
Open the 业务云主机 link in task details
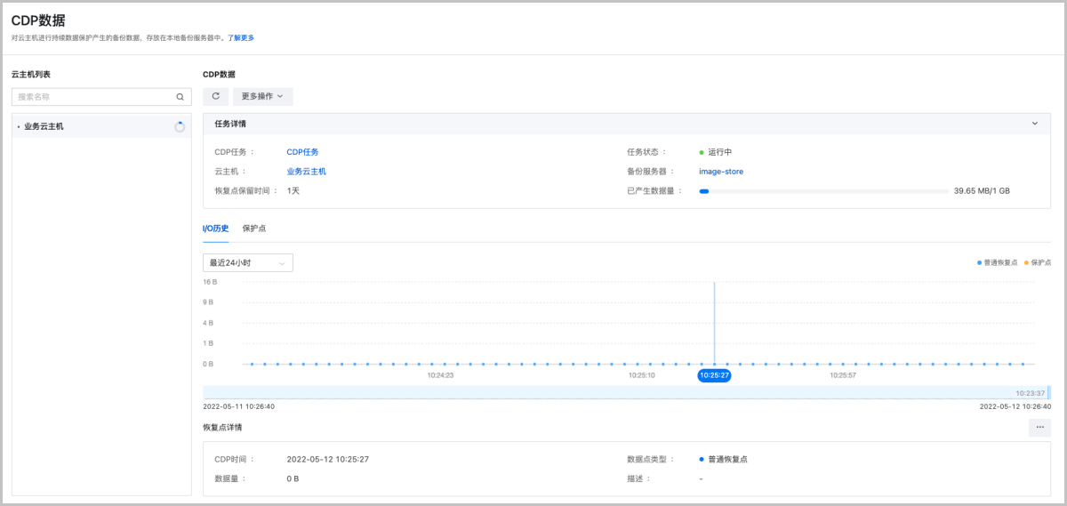[306, 172]
